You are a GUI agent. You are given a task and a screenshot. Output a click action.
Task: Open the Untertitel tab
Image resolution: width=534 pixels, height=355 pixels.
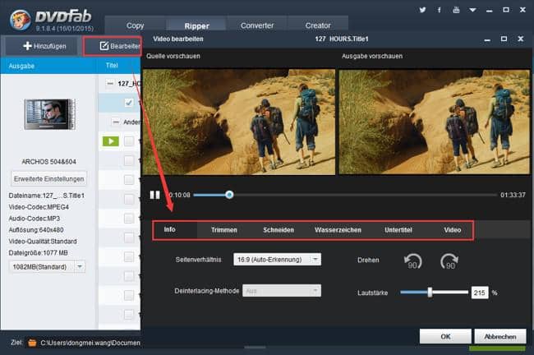[x=398, y=230]
